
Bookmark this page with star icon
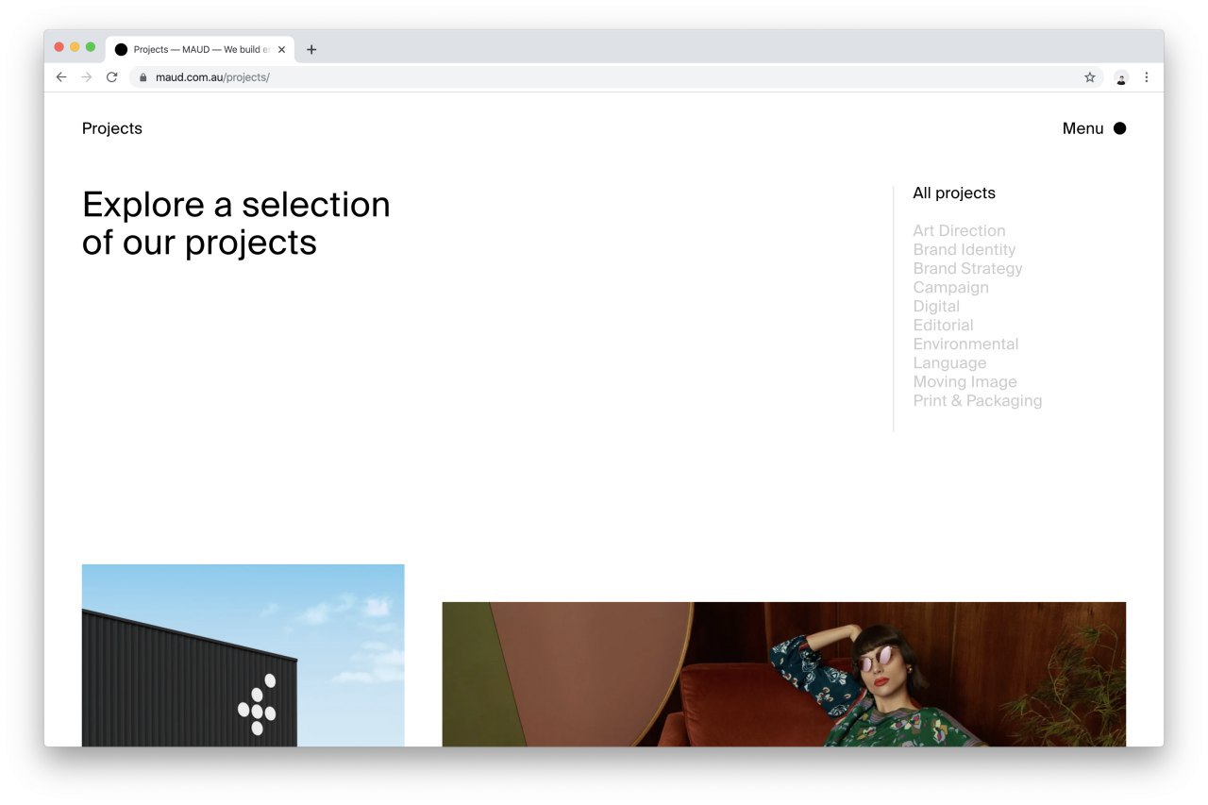coord(1090,77)
